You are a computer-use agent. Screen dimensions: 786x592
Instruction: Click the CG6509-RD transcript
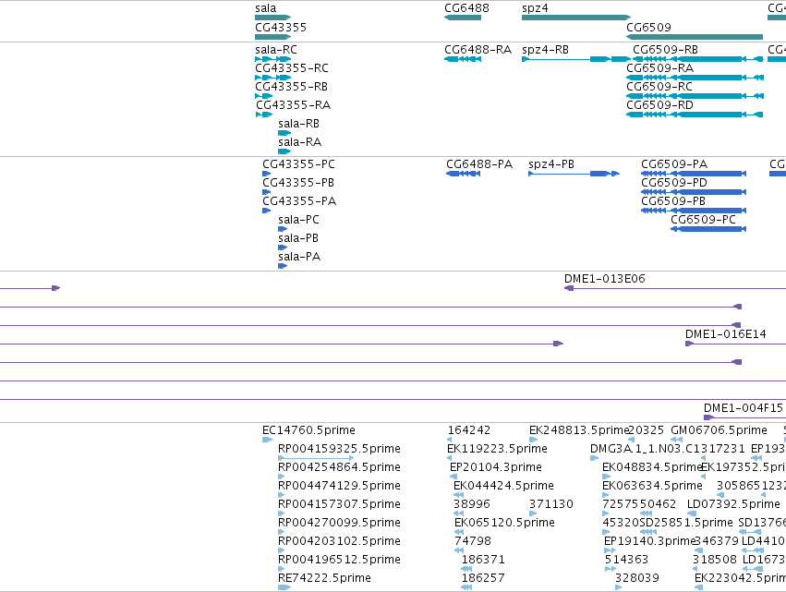click(695, 115)
